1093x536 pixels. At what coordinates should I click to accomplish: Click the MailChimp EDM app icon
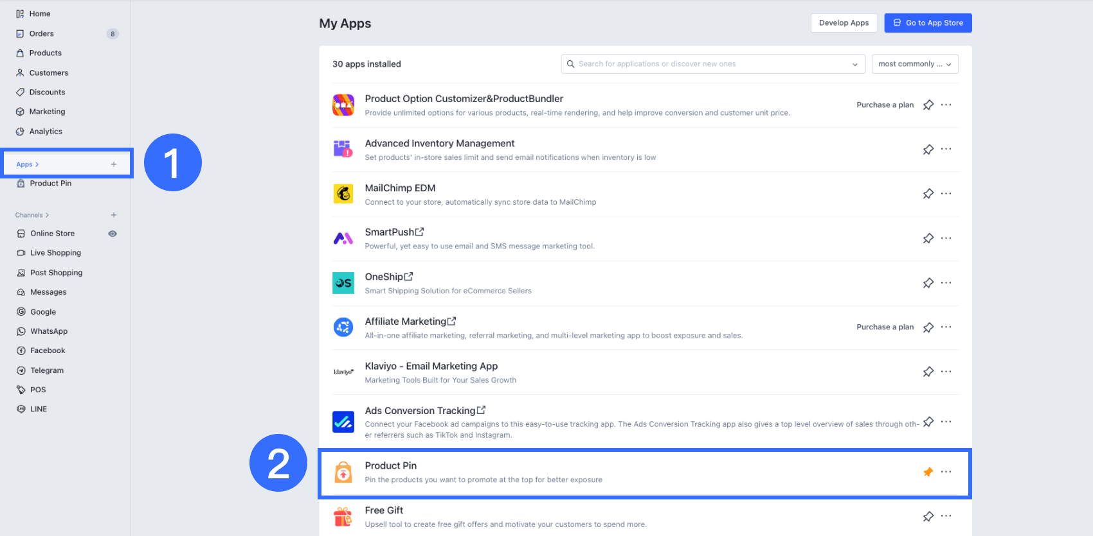pos(343,193)
